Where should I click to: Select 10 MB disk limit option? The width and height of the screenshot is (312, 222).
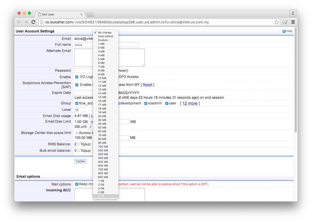coord(106,78)
